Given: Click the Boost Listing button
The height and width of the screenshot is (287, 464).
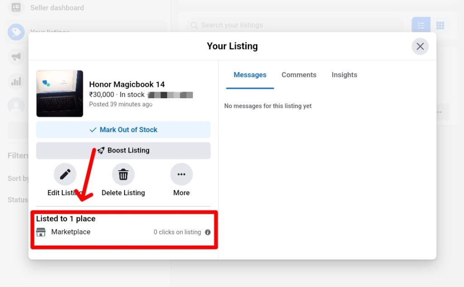Looking at the screenshot, I should coord(123,150).
